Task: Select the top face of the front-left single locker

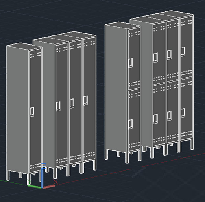Action: tap(24, 46)
